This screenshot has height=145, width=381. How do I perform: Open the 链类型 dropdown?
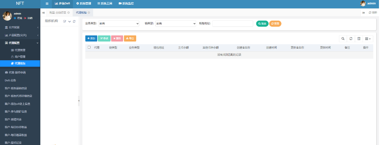pos(176,23)
